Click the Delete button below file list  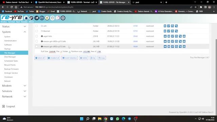(84, 58)
